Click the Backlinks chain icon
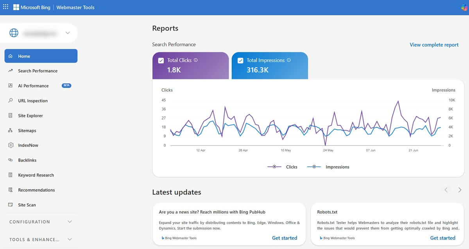 (x=11, y=160)
